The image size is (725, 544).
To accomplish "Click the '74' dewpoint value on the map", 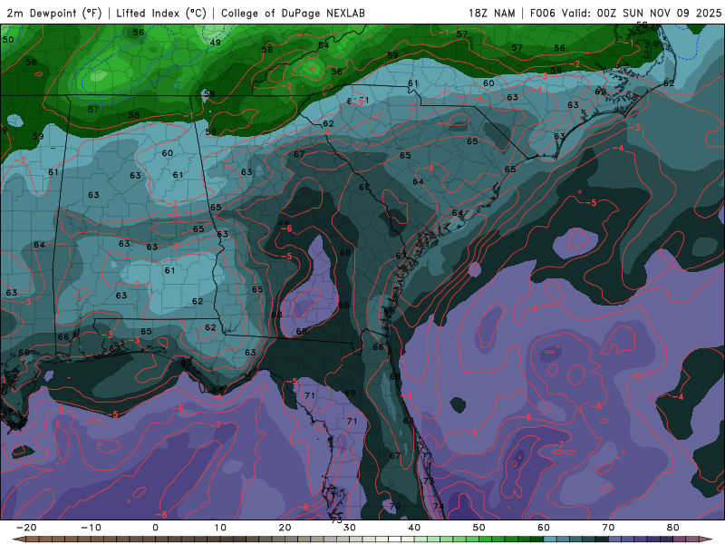I will tap(439, 506).
